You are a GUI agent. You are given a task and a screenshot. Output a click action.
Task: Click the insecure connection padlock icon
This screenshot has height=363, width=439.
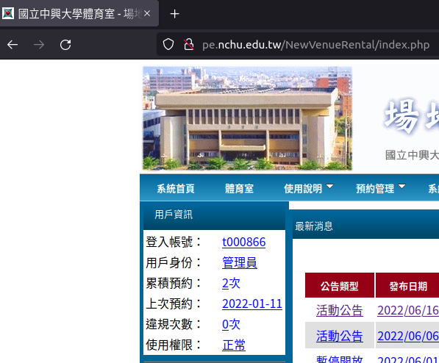click(189, 45)
